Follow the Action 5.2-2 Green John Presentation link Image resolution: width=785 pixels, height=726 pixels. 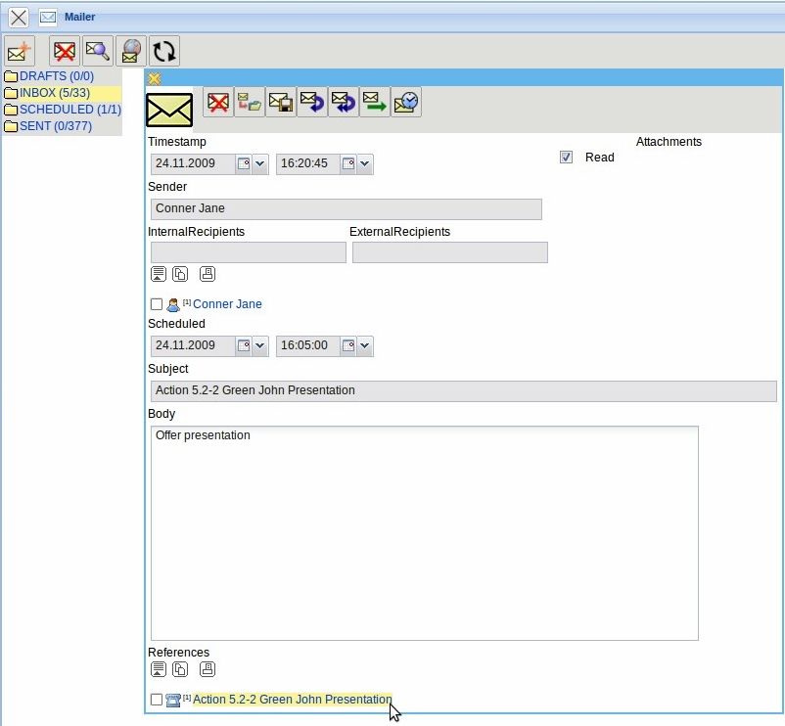coord(292,700)
